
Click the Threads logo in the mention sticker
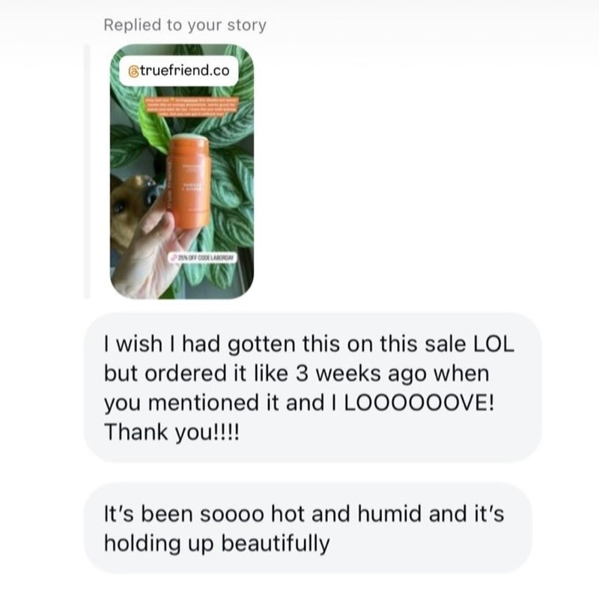[133, 71]
